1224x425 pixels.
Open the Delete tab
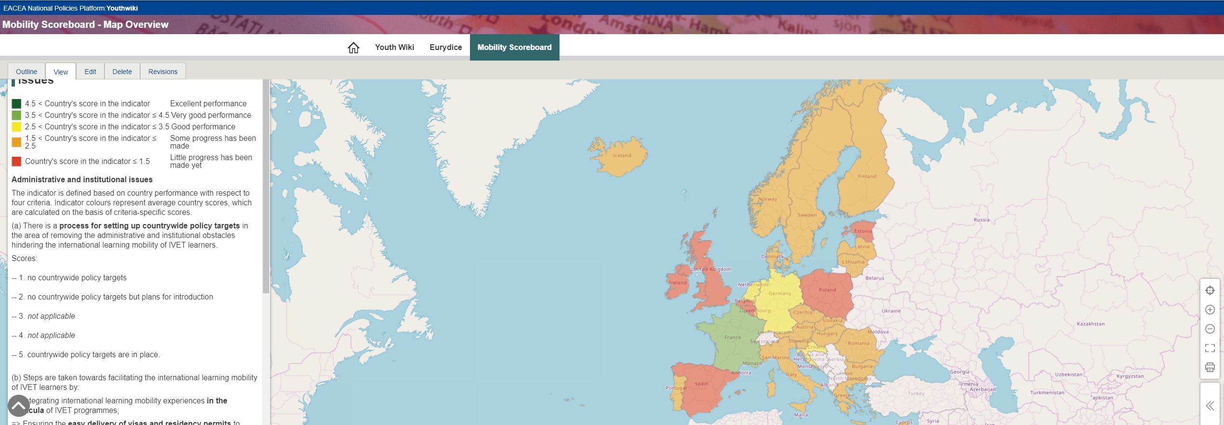click(122, 72)
